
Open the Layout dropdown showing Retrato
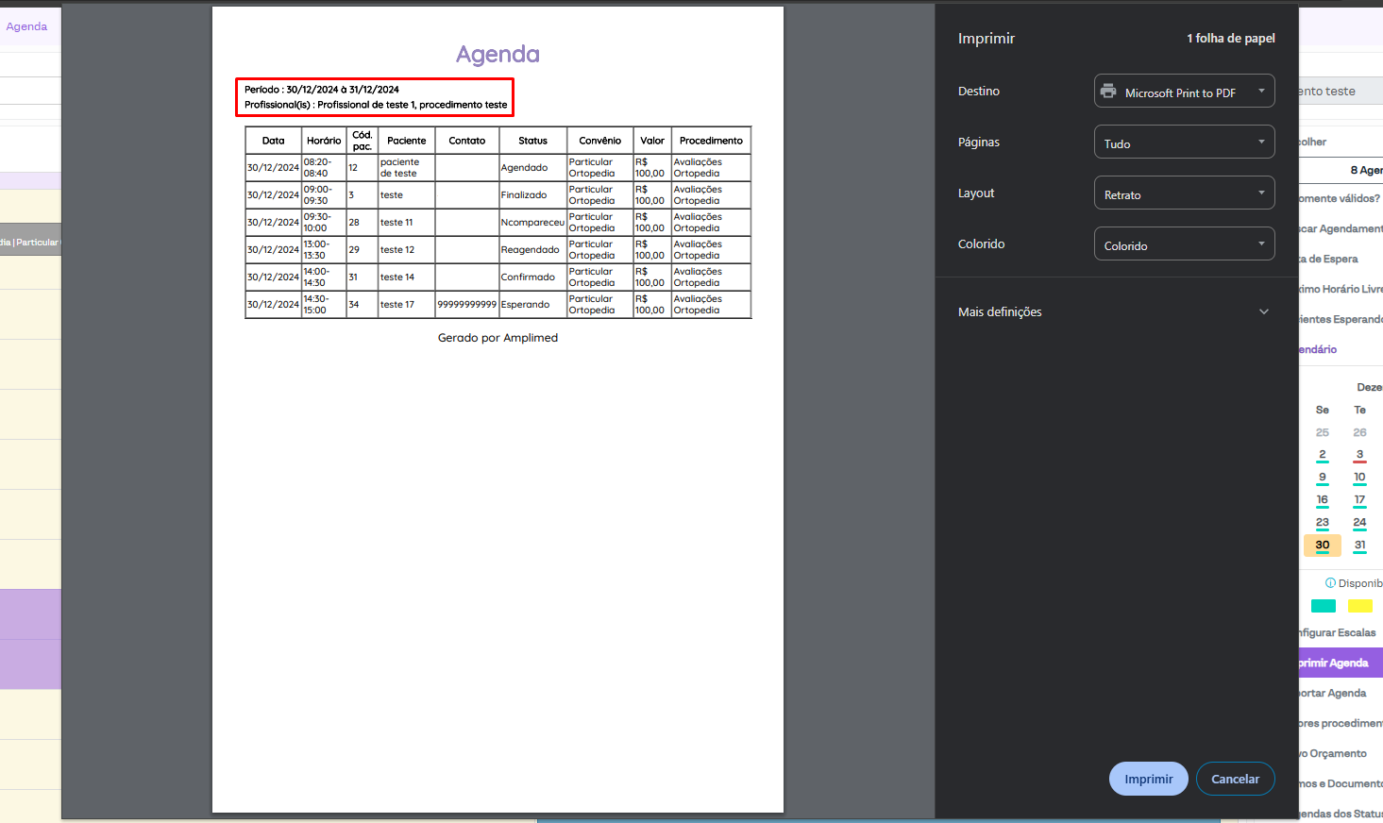(1184, 193)
